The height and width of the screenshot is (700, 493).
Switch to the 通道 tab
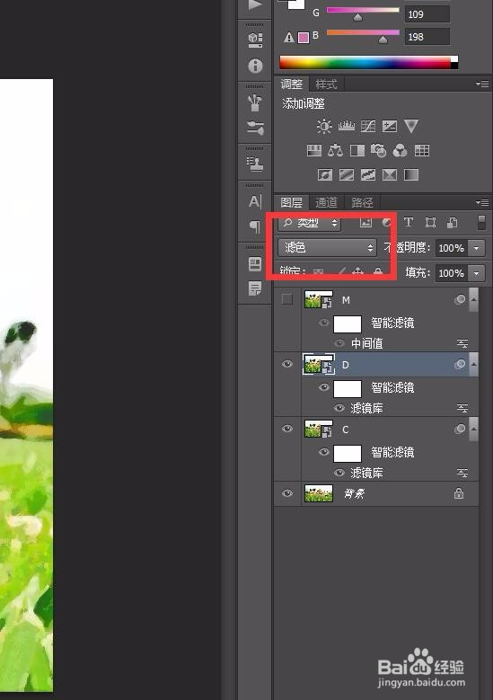[x=326, y=203]
